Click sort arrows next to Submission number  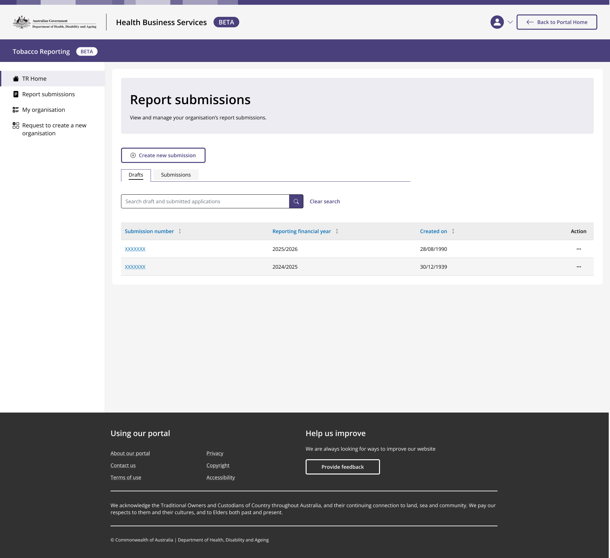[x=180, y=231]
